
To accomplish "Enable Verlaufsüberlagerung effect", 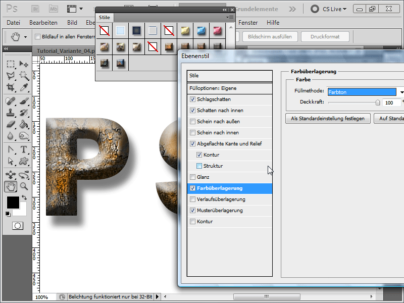I will pos(192,199).
